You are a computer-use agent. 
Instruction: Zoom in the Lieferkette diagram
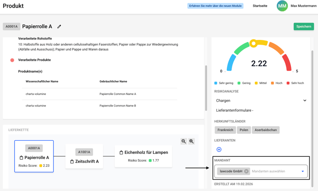point(192,141)
